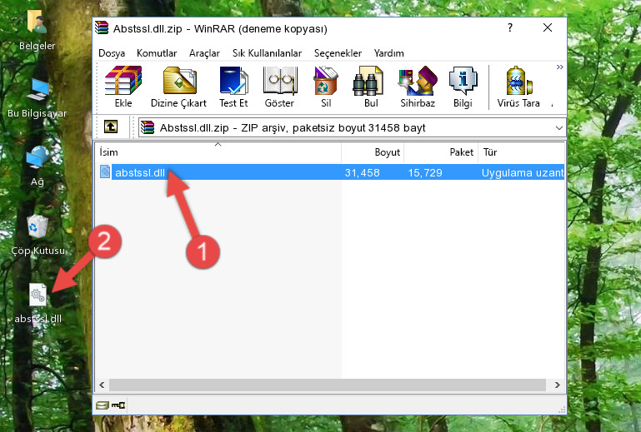Open the Seçenekler menu
Image resolution: width=641 pixels, height=432 pixels.
tap(338, 53)
